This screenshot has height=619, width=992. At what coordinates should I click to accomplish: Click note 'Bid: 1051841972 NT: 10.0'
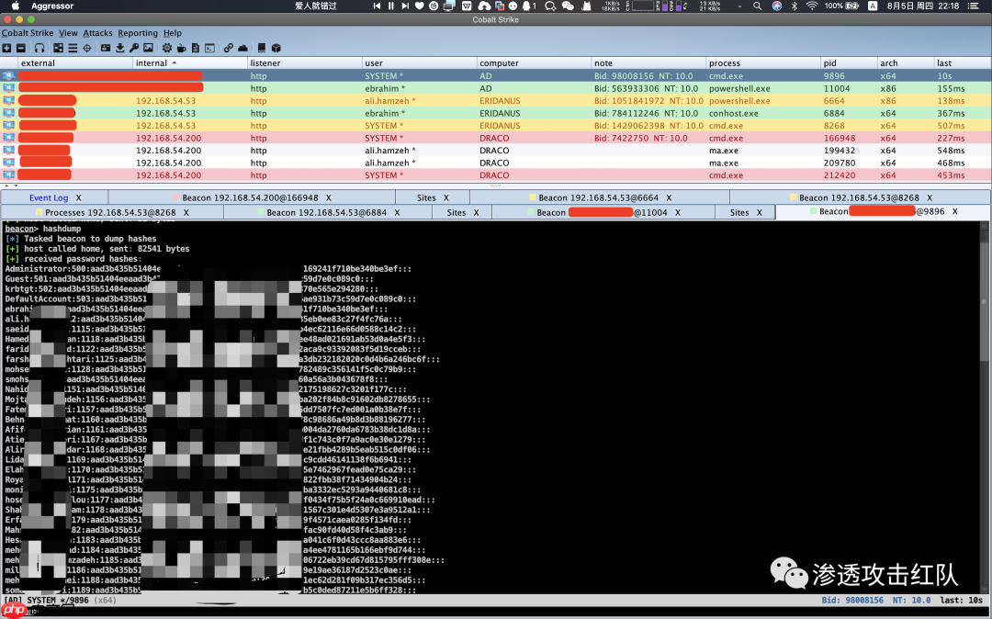pos(648,100)
